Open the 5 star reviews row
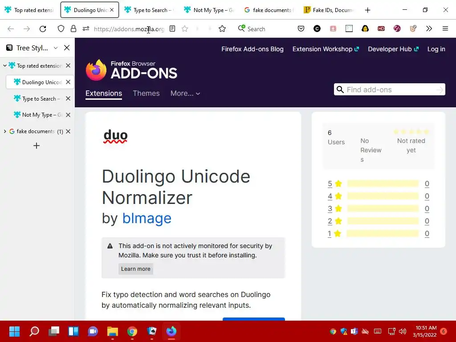Image resolution: width=456 pixels, height=342 pixels. (379, 183)
